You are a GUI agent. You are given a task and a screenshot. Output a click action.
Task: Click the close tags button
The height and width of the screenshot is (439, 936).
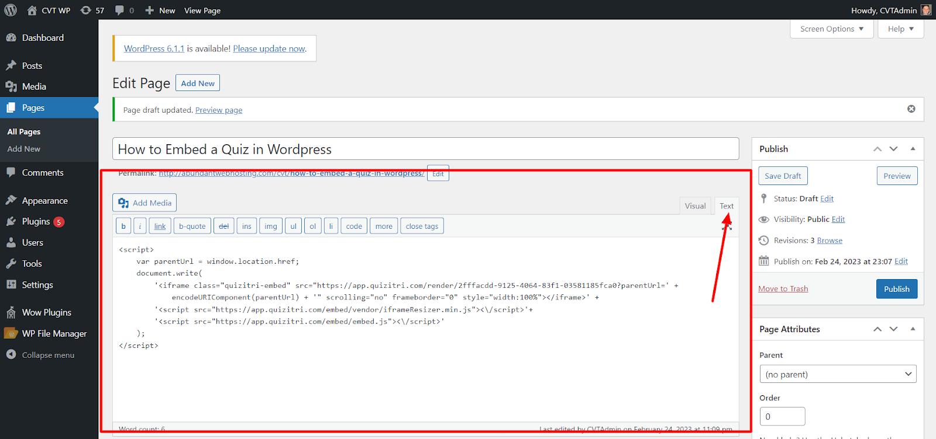pyautogui.click(x=422, y=226)
